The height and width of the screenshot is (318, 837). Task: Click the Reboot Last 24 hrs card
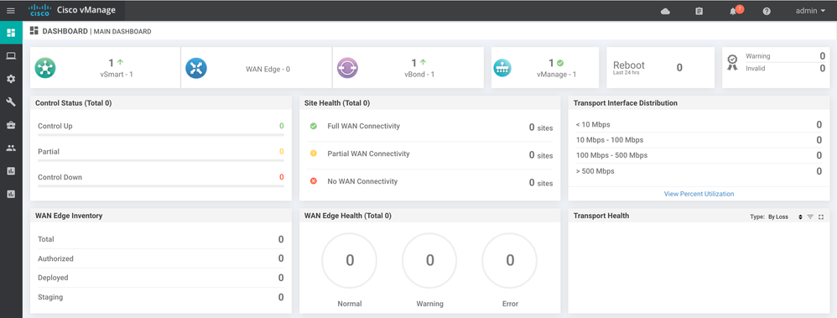(x=660, y=67)
